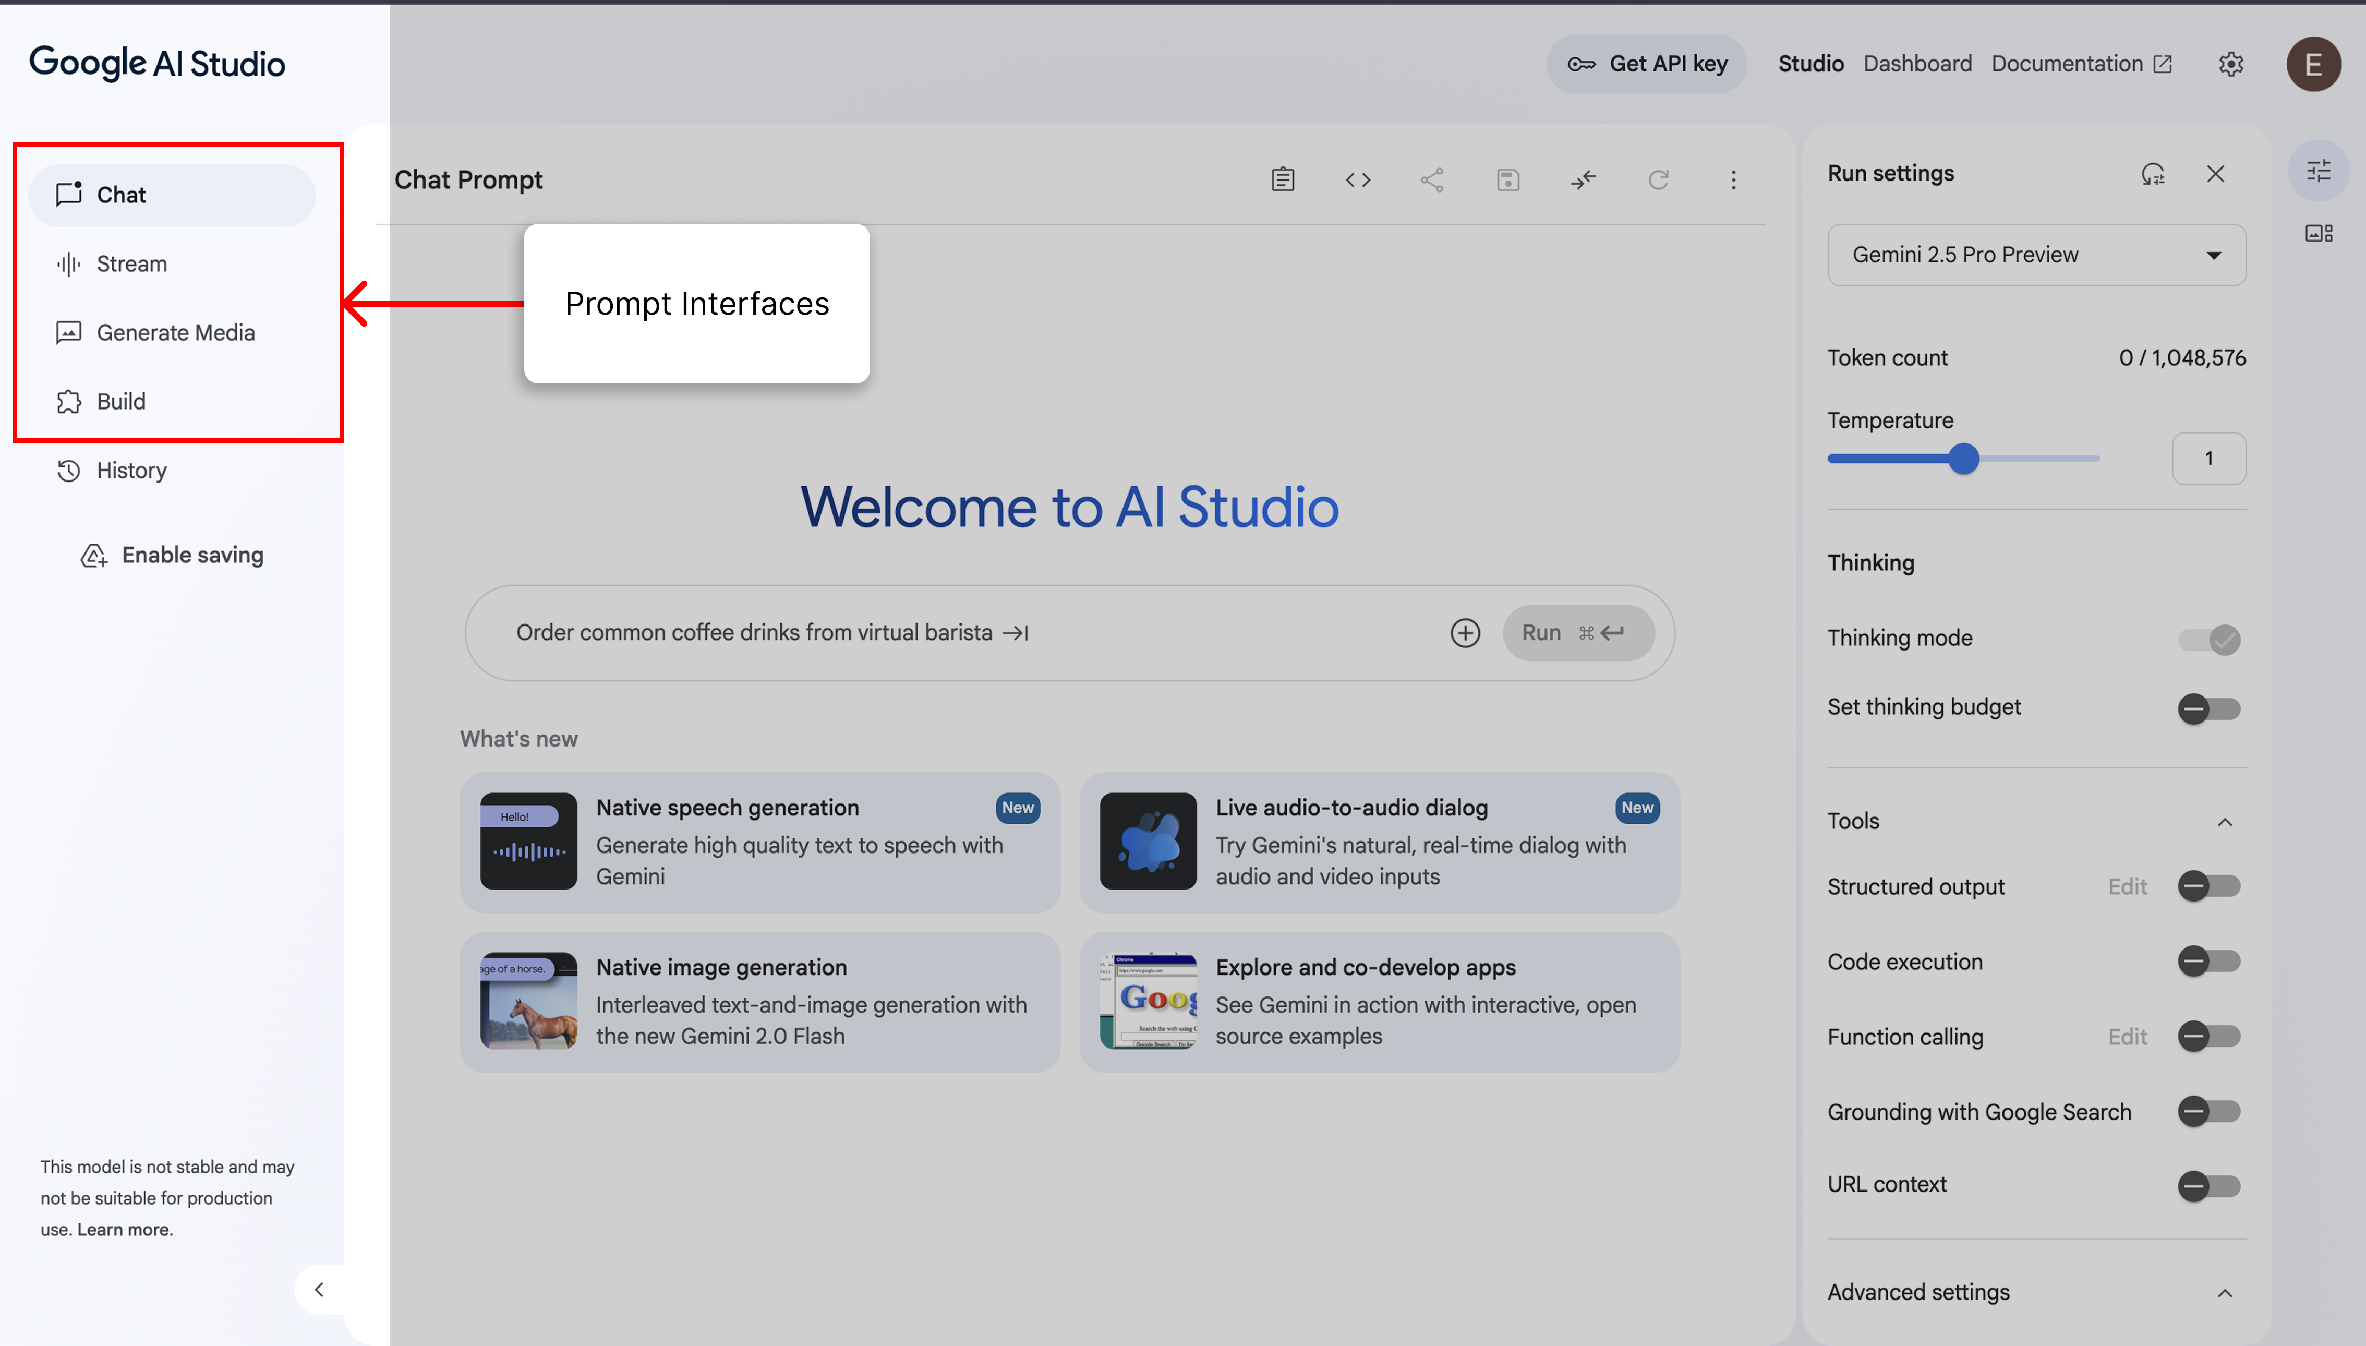Click Edit next to Structured output
The image size is (2366, 1346).
pyautogui.click(x=2128, y=886)
